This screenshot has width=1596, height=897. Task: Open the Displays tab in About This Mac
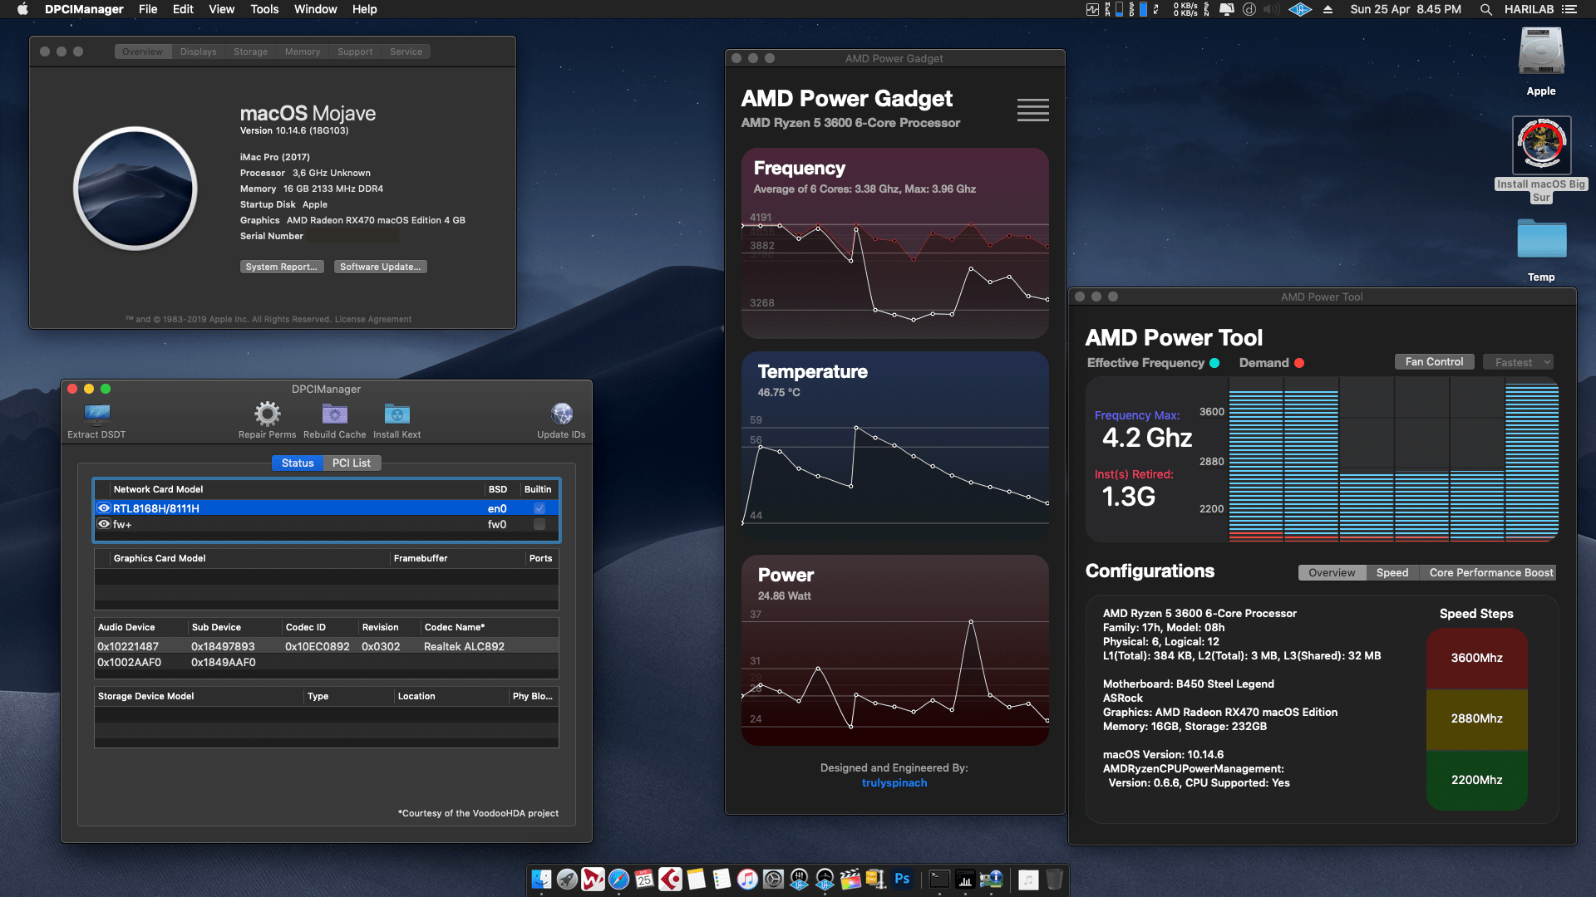198,51
